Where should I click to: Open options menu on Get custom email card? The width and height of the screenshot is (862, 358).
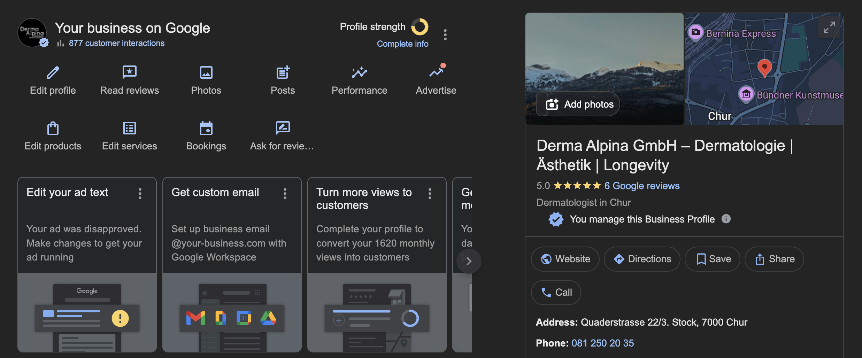tap(285, 194)
